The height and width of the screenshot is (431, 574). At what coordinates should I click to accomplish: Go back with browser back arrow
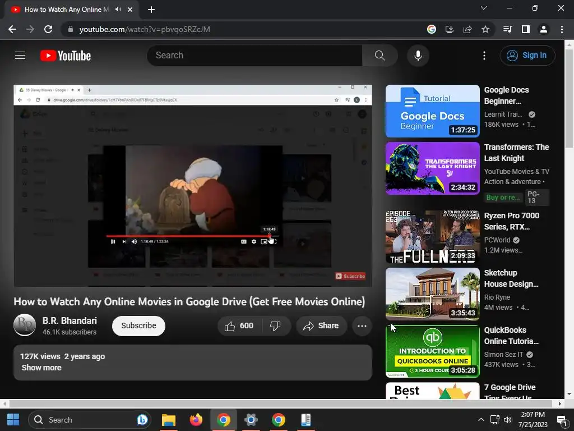(12, 29)
